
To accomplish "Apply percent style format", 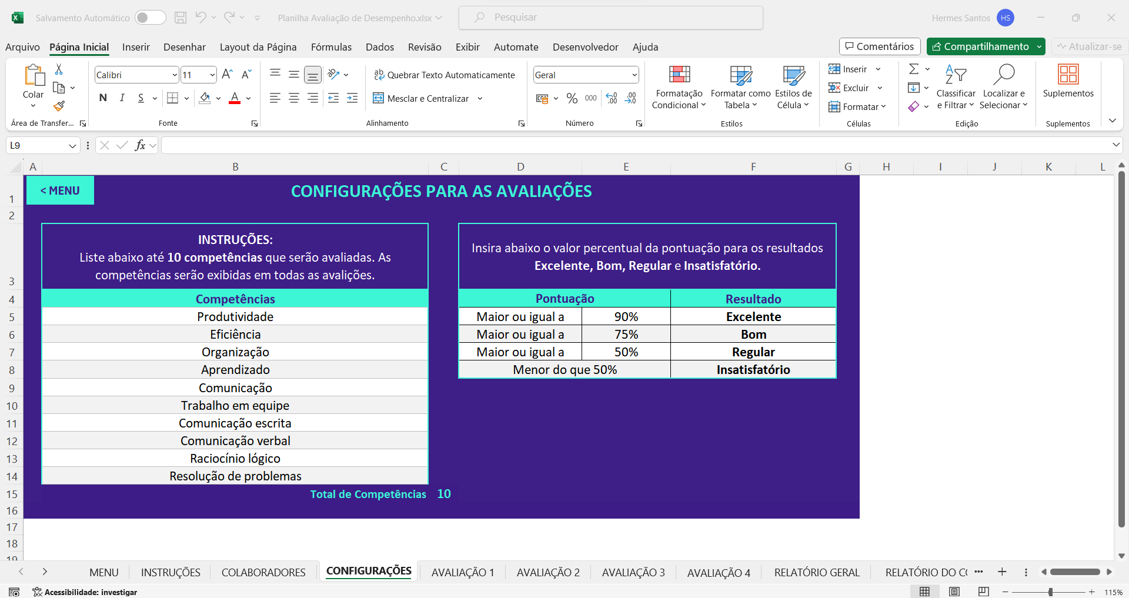I will click(x=572, y=98).
